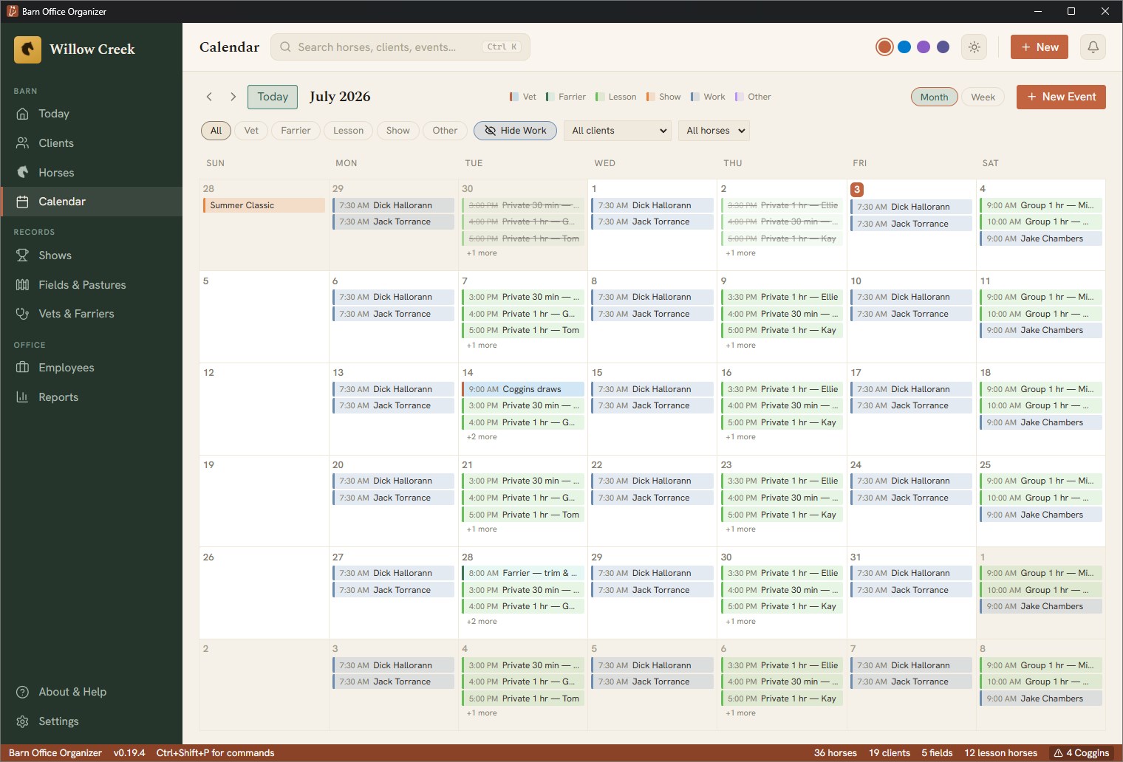The height and width of the screenshot is (762, 1123).
Task: Toggle Hide Work events
Action: [516, 131]
